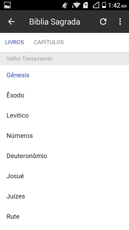Choose the book Números
The image size is (129, 230).
64,136
